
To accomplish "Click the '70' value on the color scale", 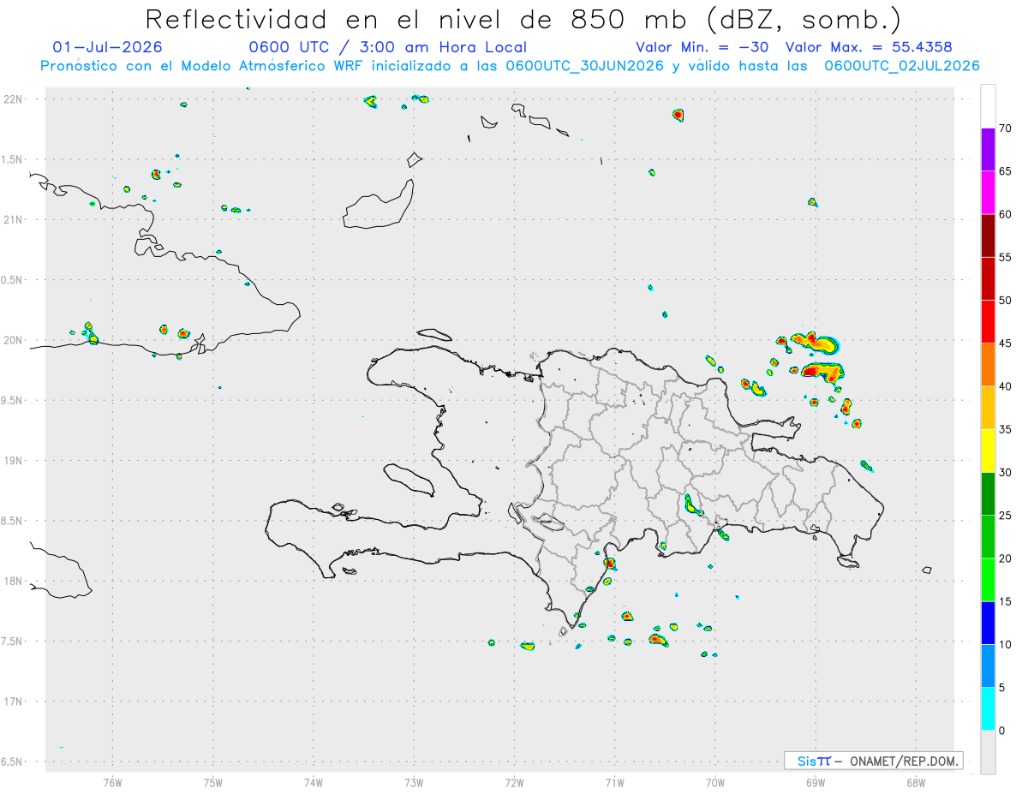I will point(1005,128).
